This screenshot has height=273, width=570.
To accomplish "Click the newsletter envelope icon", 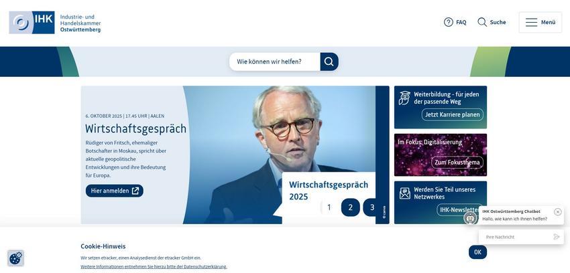I will pos(404,193).
